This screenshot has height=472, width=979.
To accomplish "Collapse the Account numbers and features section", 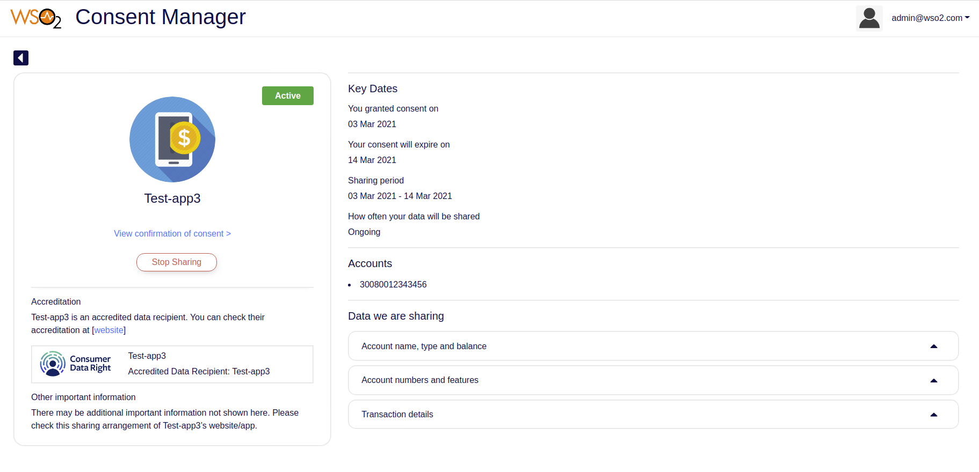I will [653, 380].
